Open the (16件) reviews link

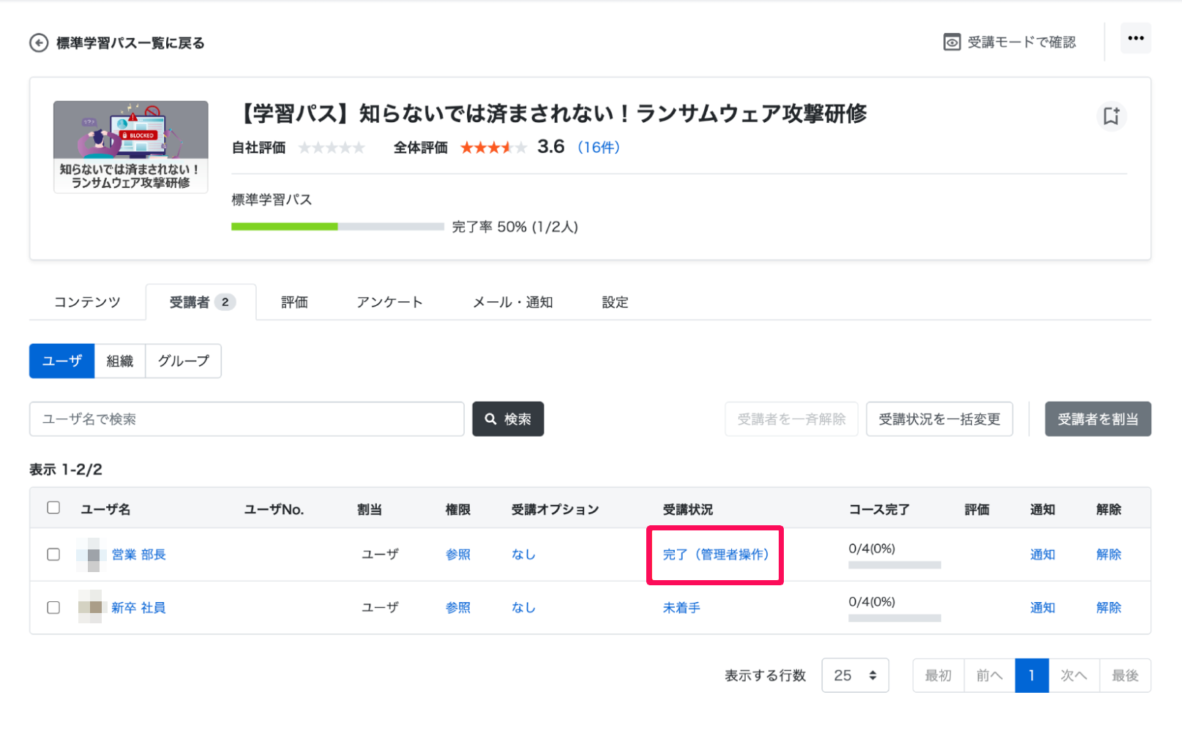(x=599, y=148)
